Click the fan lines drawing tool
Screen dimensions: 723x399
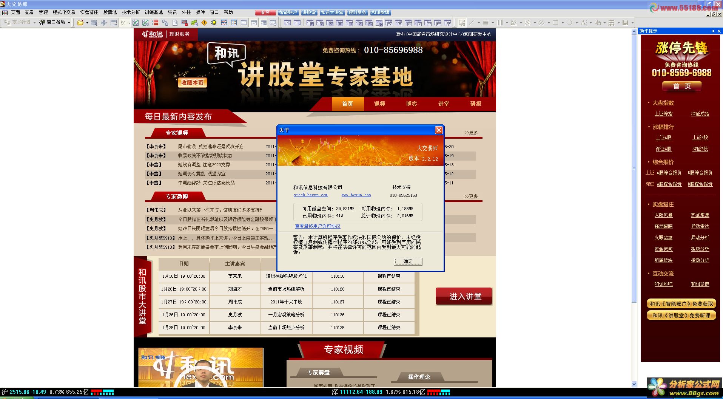click(514, 23)
